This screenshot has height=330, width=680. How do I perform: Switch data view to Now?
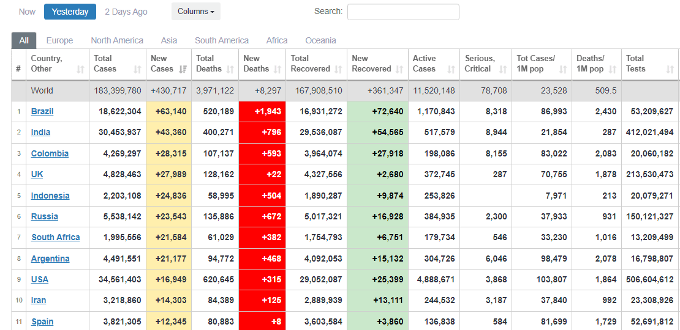pos(27,12)
